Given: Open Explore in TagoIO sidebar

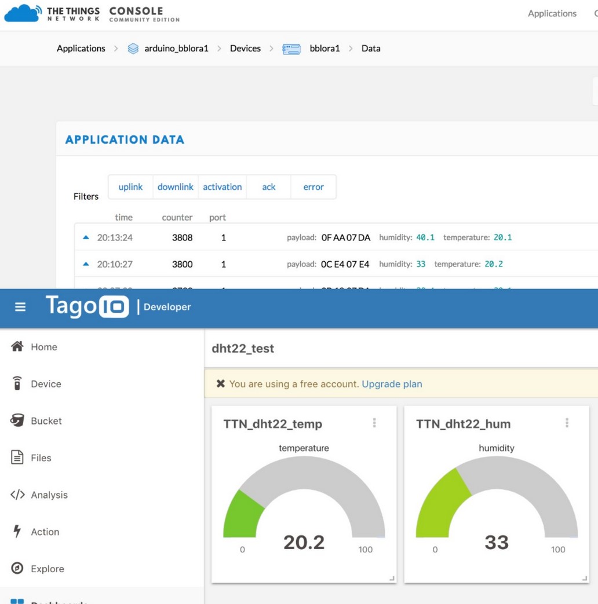Looking at the screenshot, I should (x=48, y=569).
